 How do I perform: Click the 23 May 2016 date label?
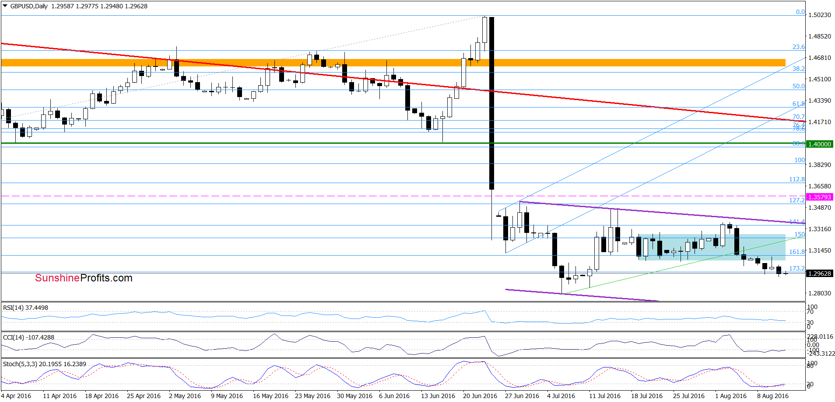(x=312, y=396)
